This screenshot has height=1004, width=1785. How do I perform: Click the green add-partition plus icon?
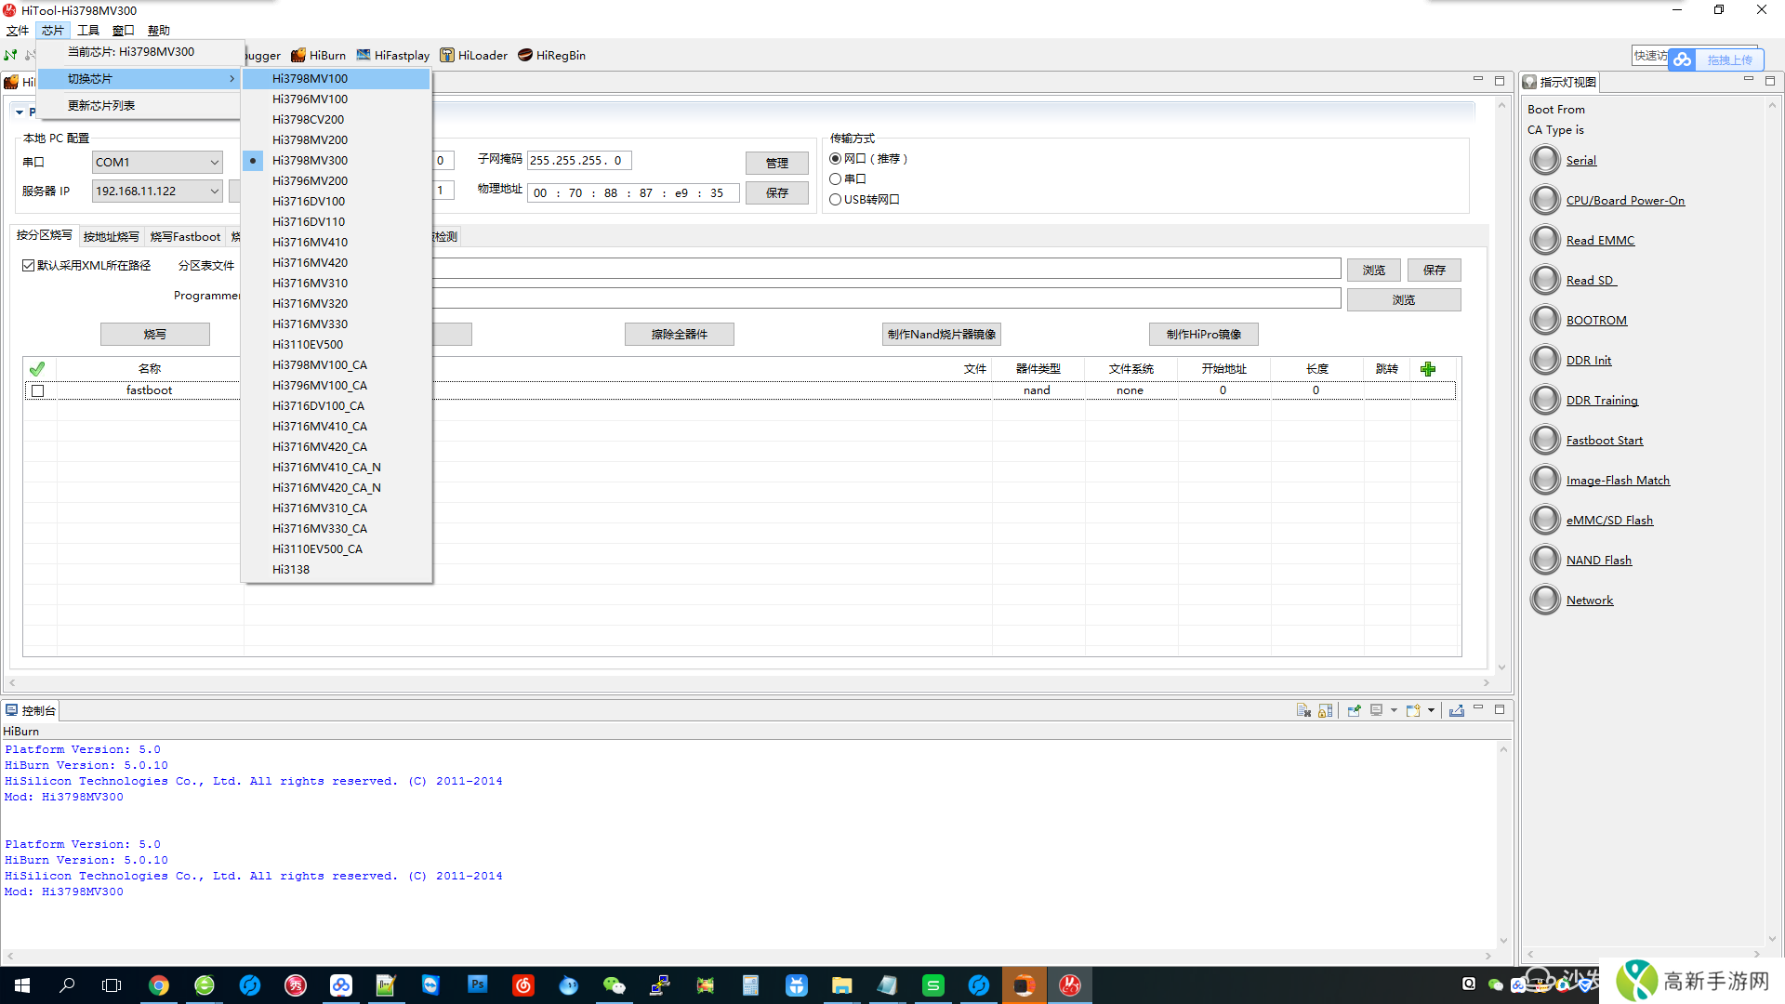click(x=1428, y=369)
